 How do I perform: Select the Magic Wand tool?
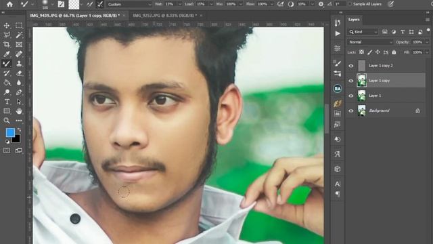(19, 35)
